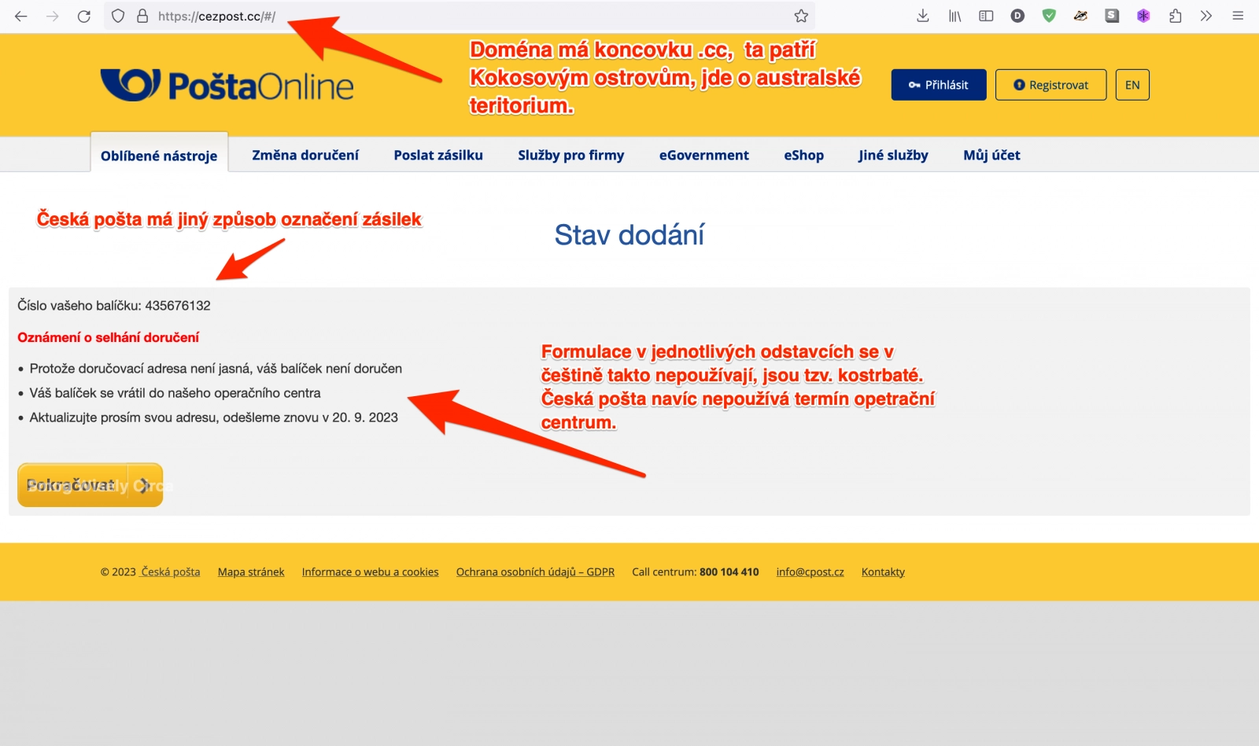Go back with the browser back arrow

pos(21,16)
